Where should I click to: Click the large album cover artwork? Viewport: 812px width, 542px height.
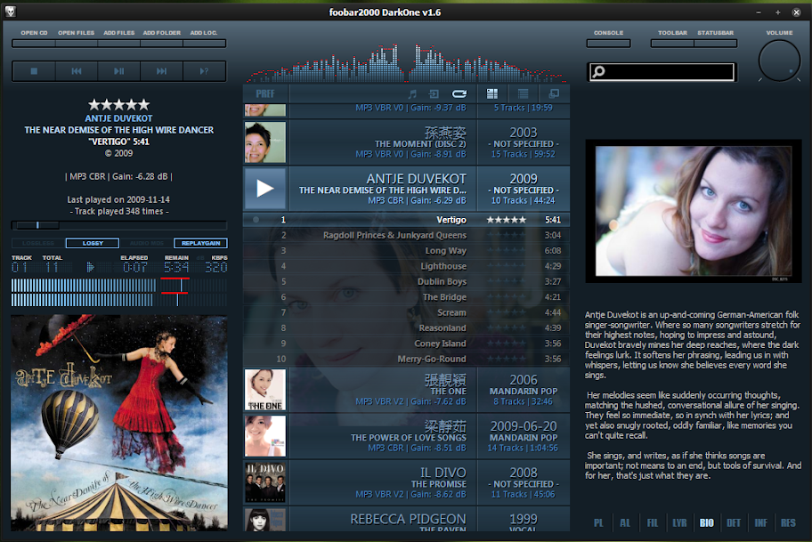[119, 423]
